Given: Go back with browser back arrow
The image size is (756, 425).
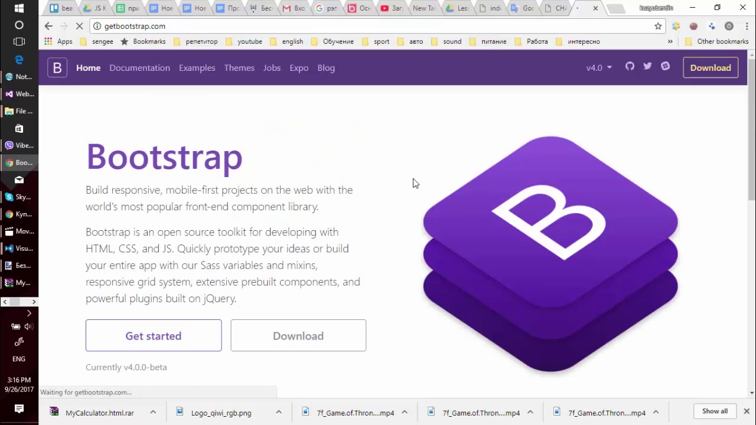Looking at the screenshot, I should point(48,26).
